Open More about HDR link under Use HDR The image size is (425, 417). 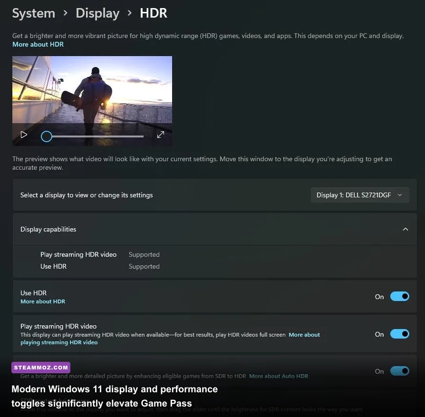(43, 301)
